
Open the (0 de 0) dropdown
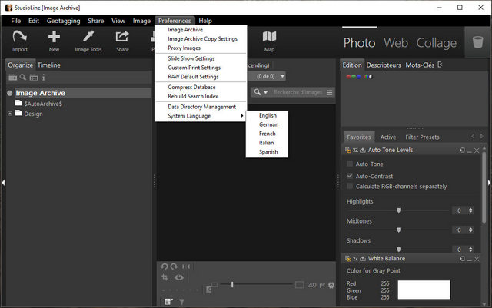tap(271, 76)
